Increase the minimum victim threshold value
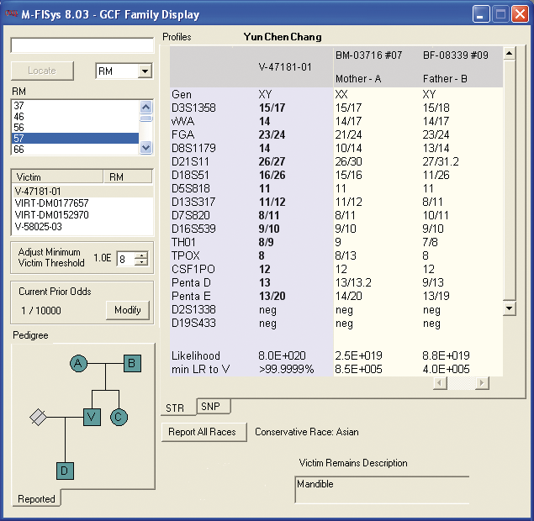Image resolution: width=534 pixels, height=521 pixels. [140, 255]
